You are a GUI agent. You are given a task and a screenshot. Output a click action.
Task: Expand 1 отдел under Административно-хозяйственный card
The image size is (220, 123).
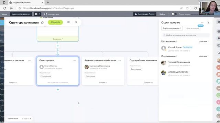pos(103,83)
